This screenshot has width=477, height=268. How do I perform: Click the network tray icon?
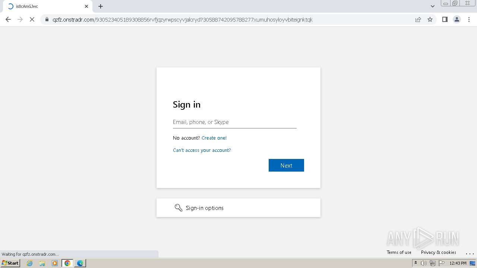click(433, 263)
